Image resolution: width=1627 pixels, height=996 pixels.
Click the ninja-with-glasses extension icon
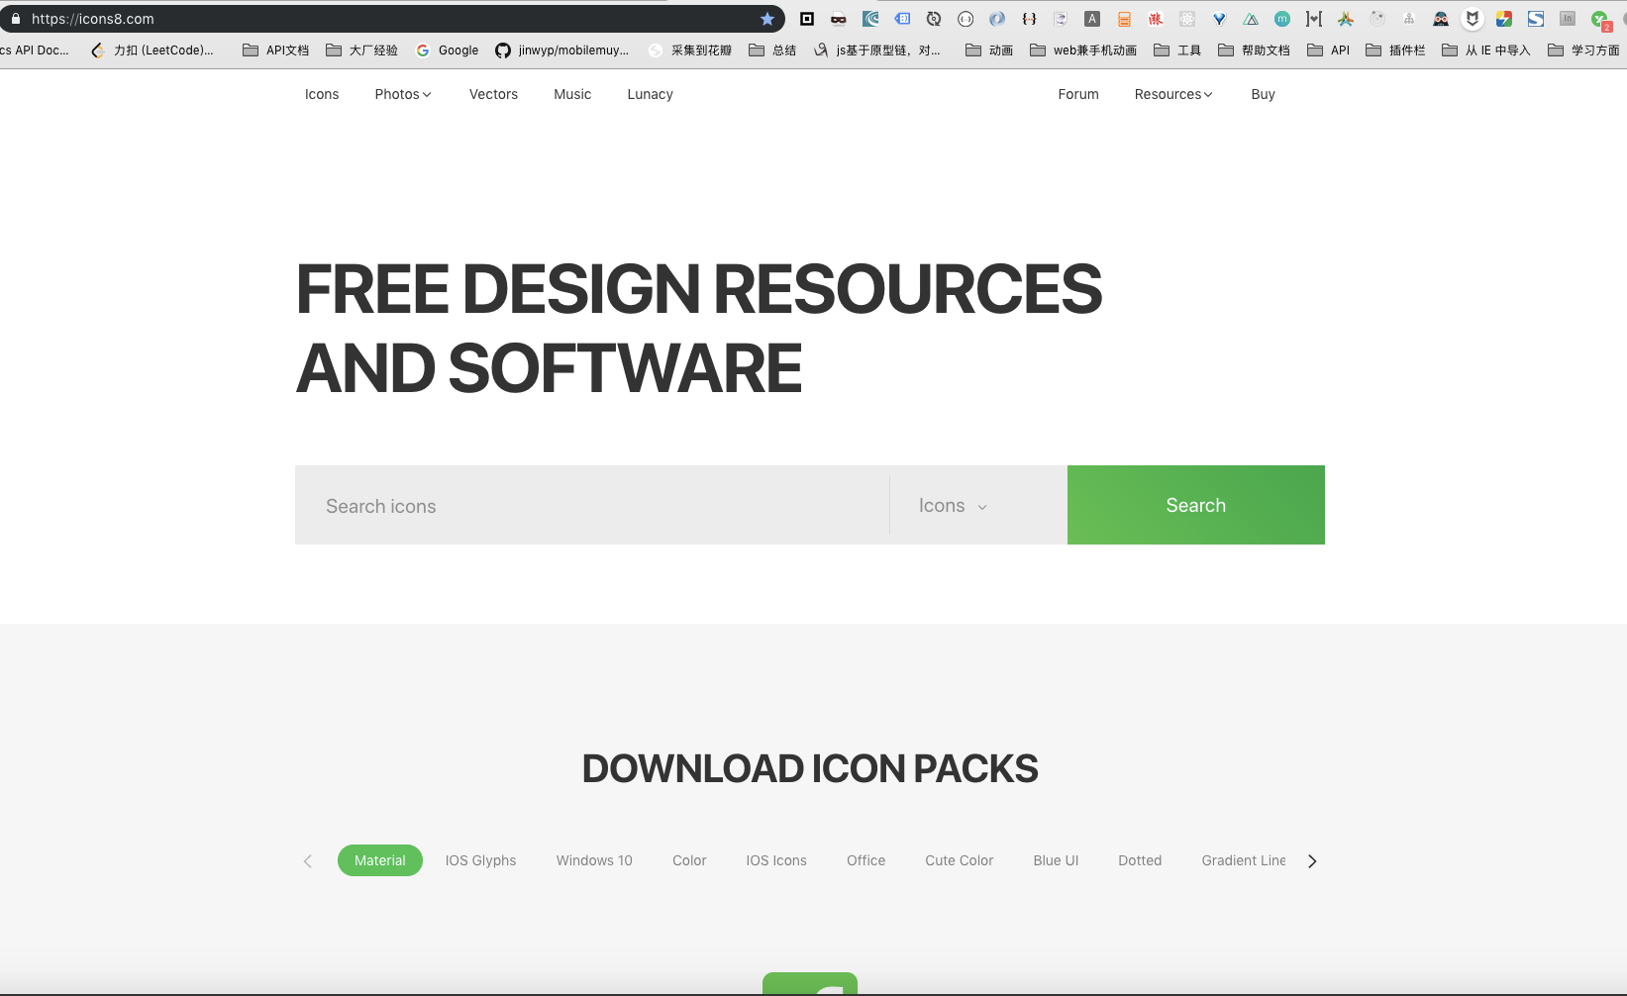click(1441, 19)
